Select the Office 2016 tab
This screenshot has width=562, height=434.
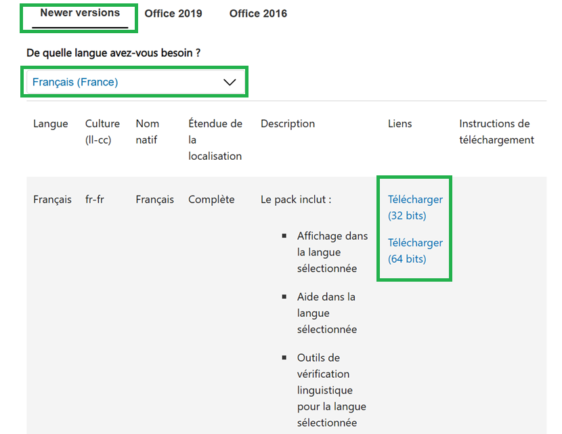click(x=258, y=14)
